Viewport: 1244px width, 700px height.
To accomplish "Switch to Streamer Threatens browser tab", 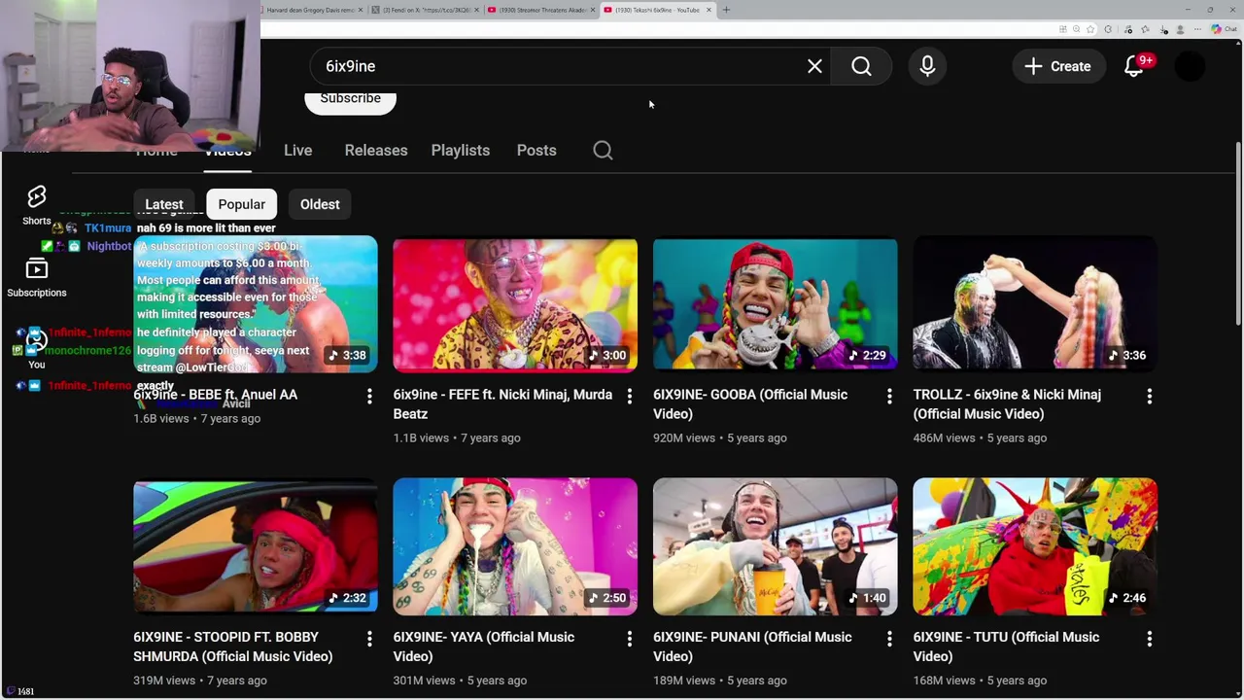I will [541, 10].
